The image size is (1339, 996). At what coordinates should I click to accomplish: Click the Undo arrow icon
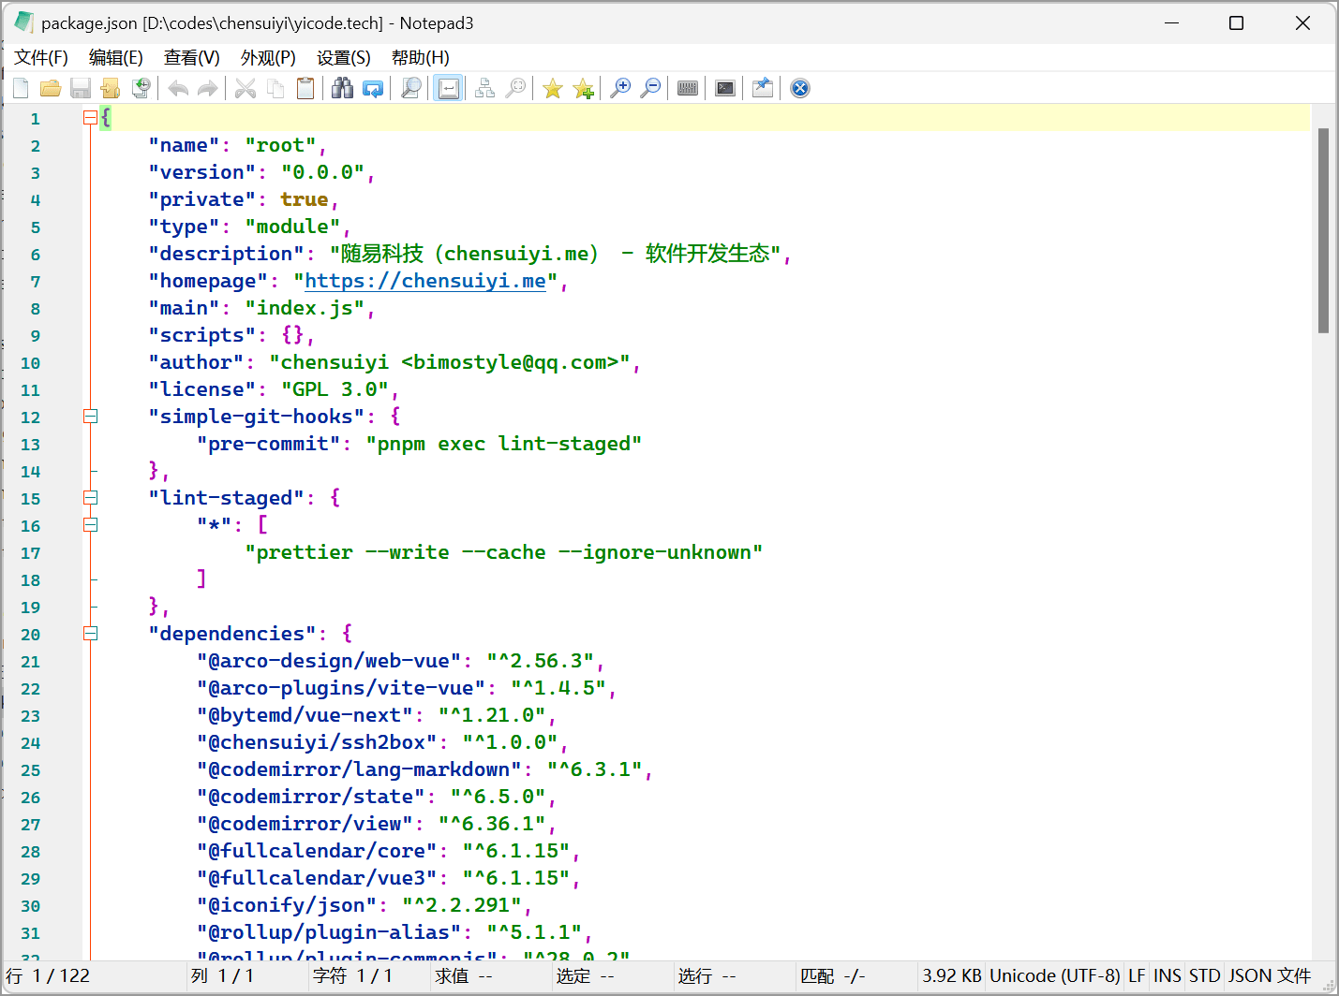178,88
